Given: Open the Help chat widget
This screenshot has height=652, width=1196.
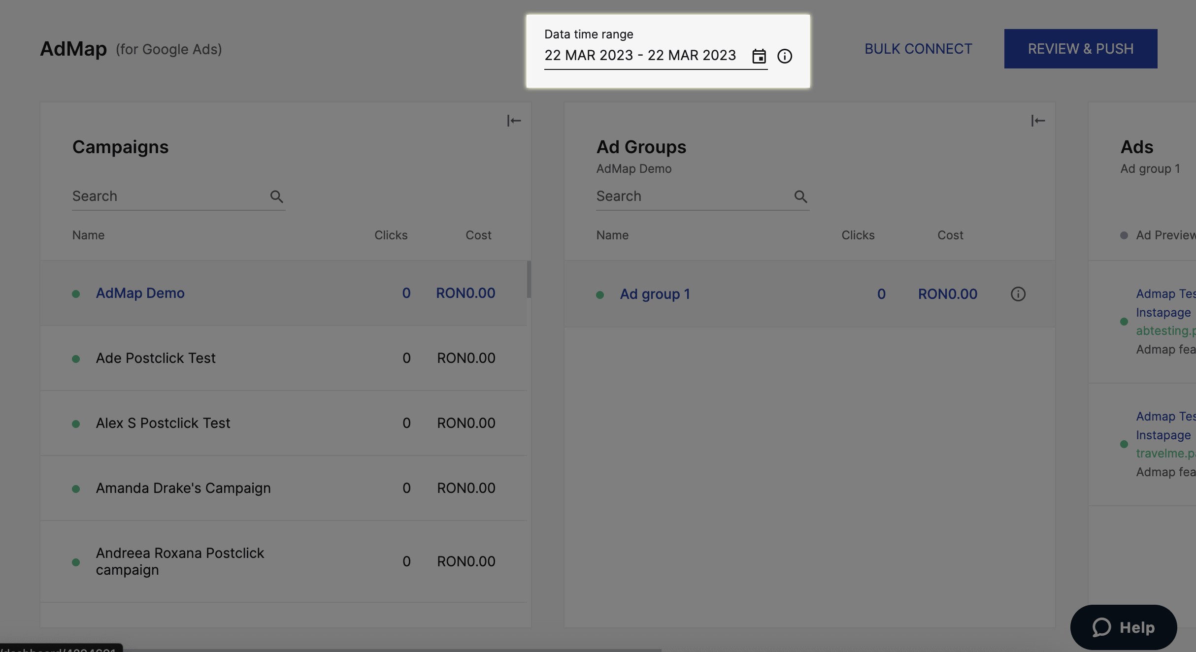Looking at the screenshot, I should [1123, 627].
